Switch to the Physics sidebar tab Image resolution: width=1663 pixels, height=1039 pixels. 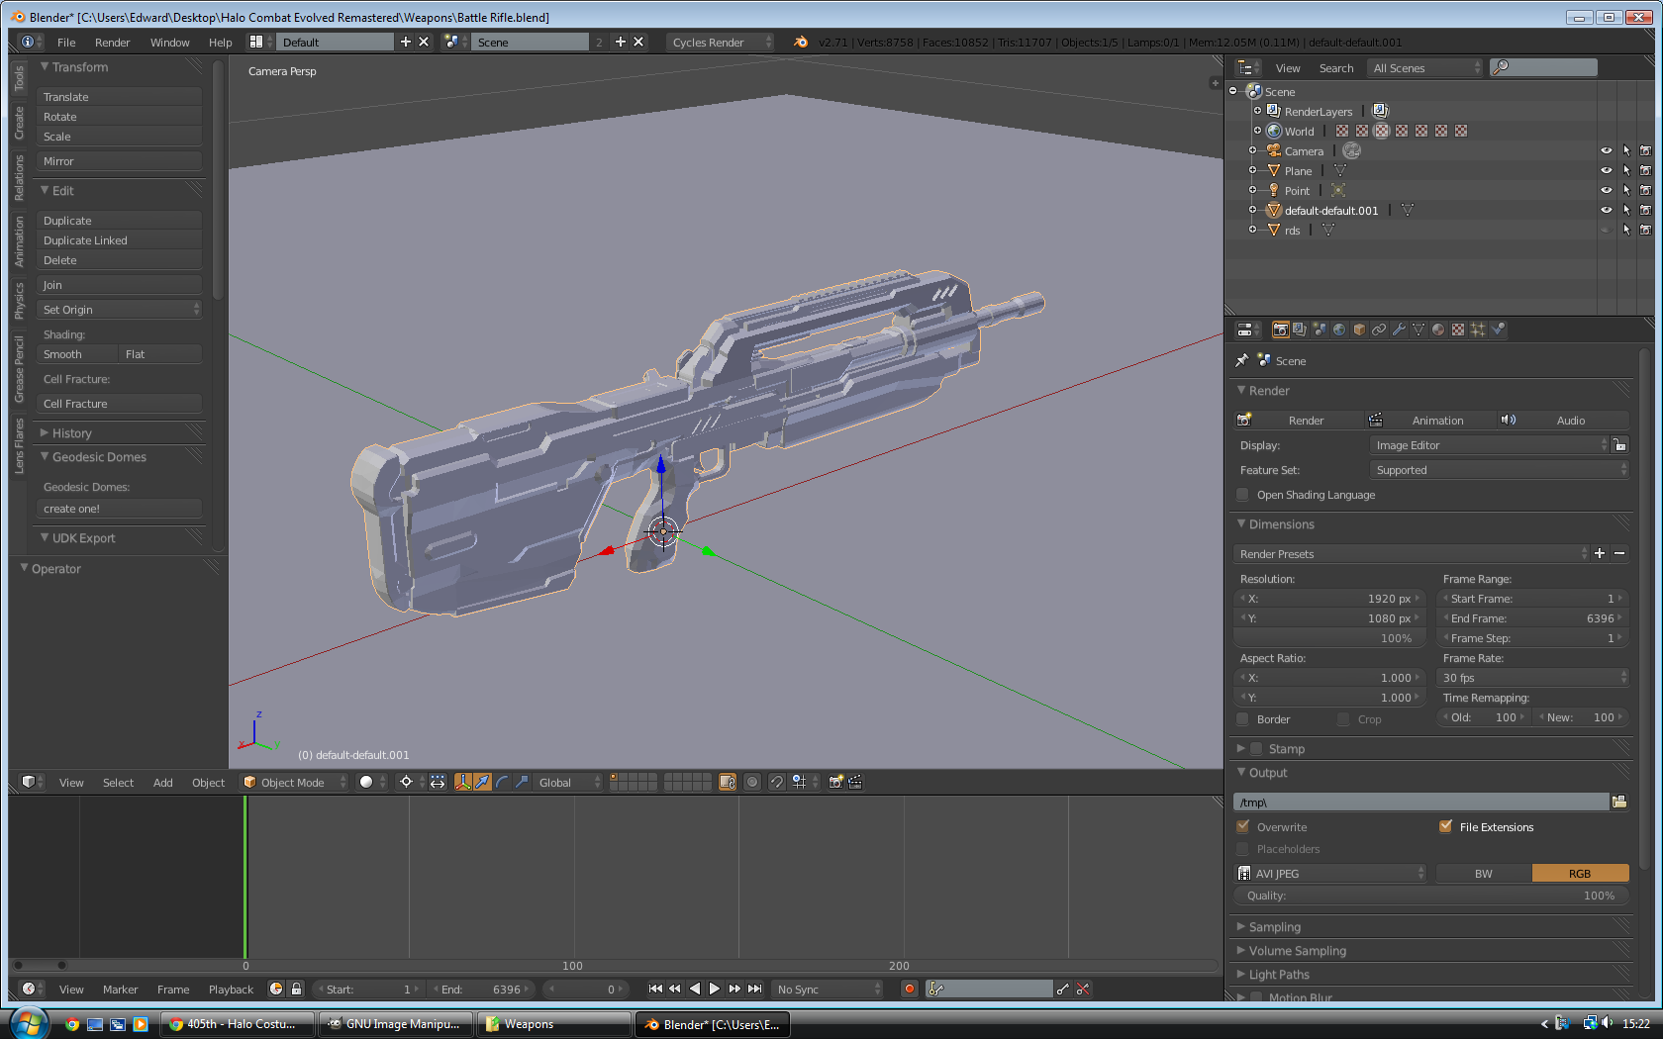click(x=19, y=301)
